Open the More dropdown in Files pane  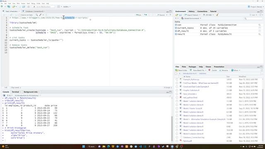pyautogui.click(x=236, y=70)
